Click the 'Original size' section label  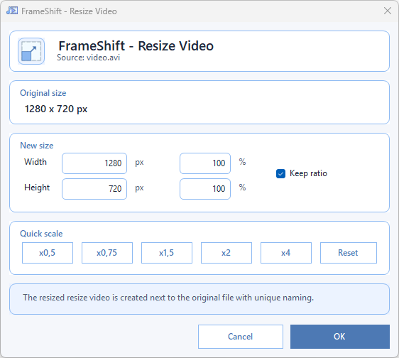(43, 93)
